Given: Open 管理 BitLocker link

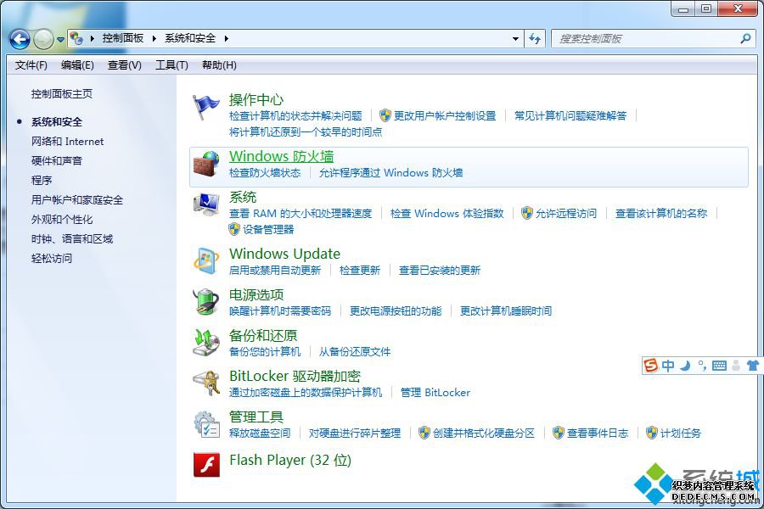Looking at the screenshot, I should click(435, 393).
